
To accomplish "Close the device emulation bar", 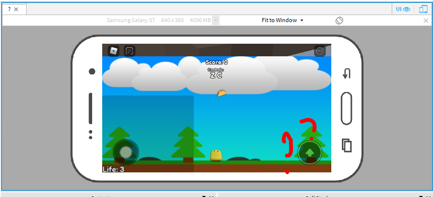I will tap(426, 21).
